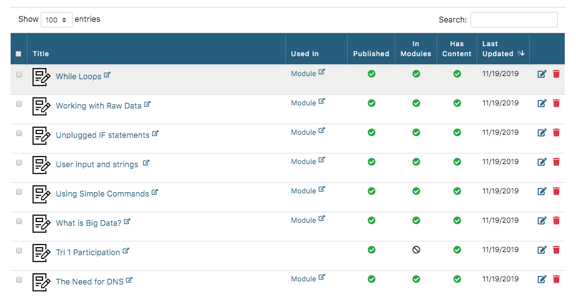Click Published checkmark for User input and strings

pyautogui.click(x=371, y=162)
